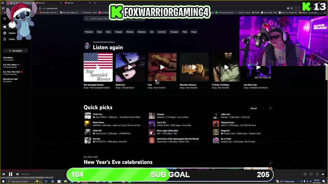Viewport: 328px width, 184px height.
Task: Toggle shuffle in the player bar
Action: (x=317, y=174)
